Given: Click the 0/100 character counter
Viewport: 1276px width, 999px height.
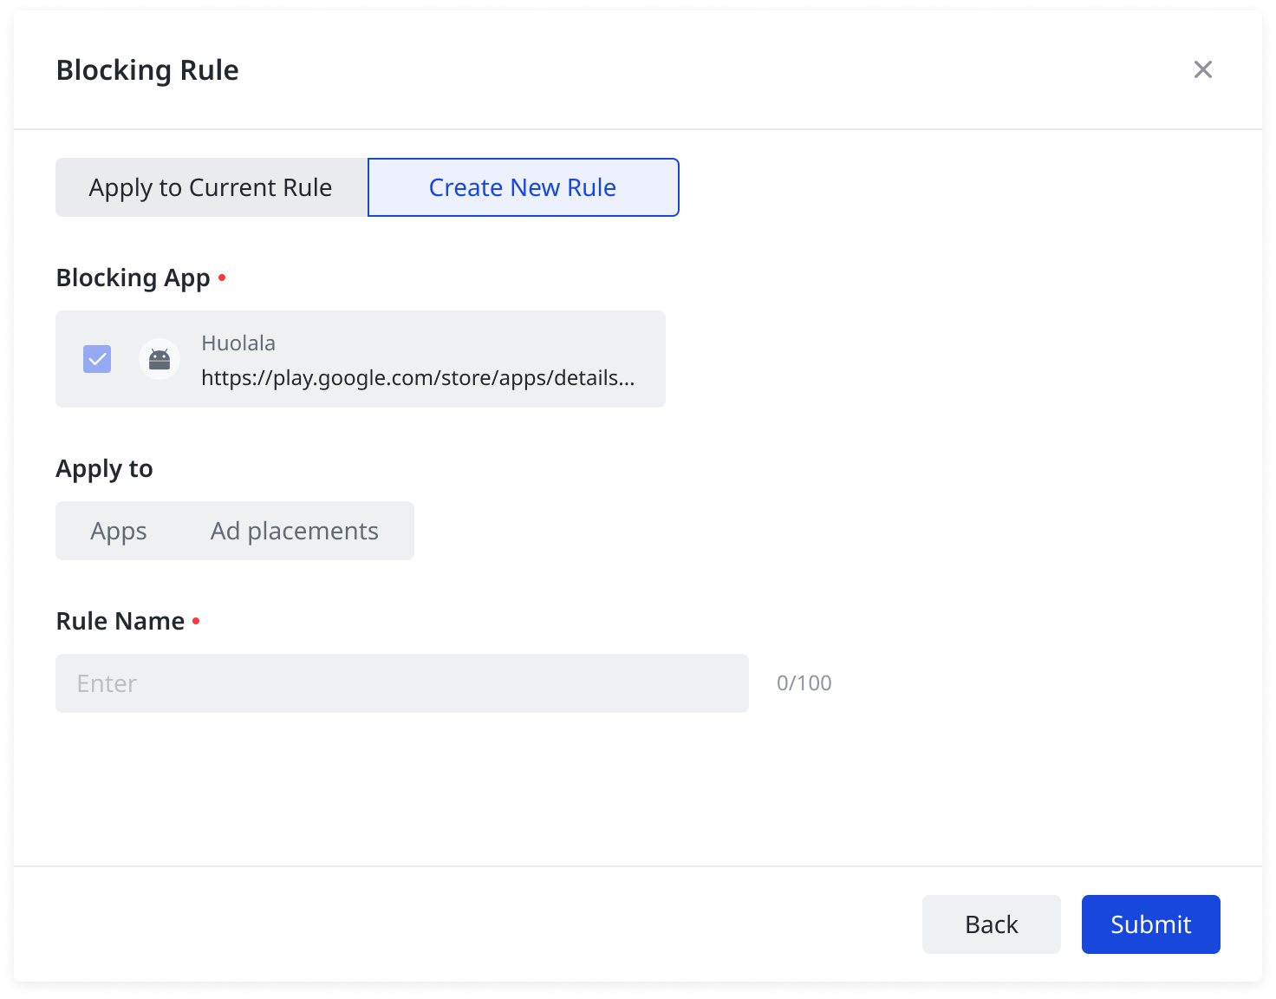Looking at the screenshot, I should 804,683.
